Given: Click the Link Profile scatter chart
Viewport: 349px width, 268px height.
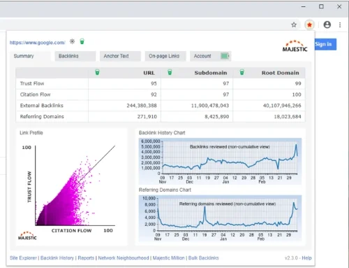Looking at the screenshot, I should click(71, 189).
